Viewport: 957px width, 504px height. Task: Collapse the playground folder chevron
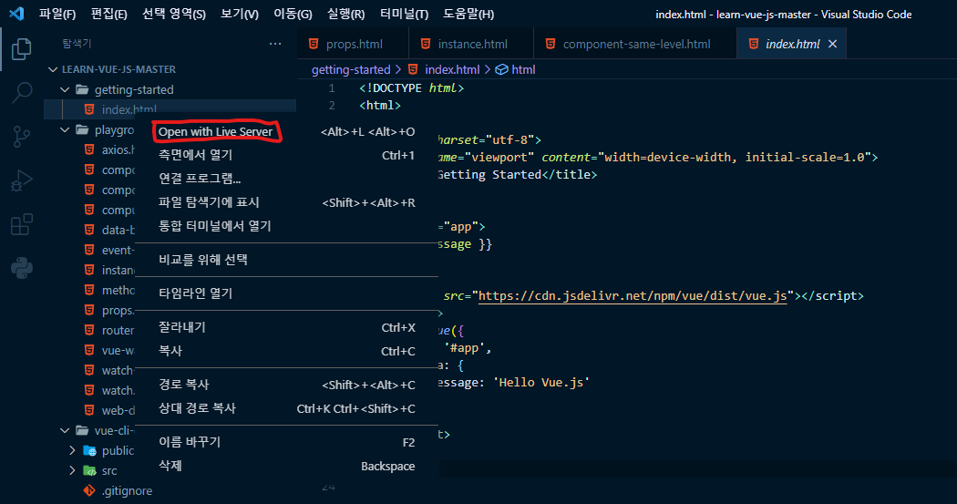[66, 130]
